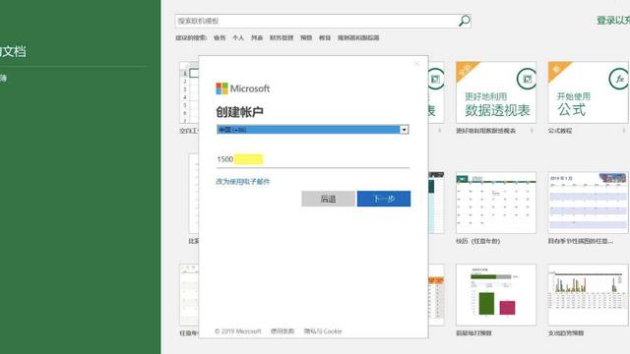Click the fx circle icon on formula template

pyautogui.click(x=619, y=79)
